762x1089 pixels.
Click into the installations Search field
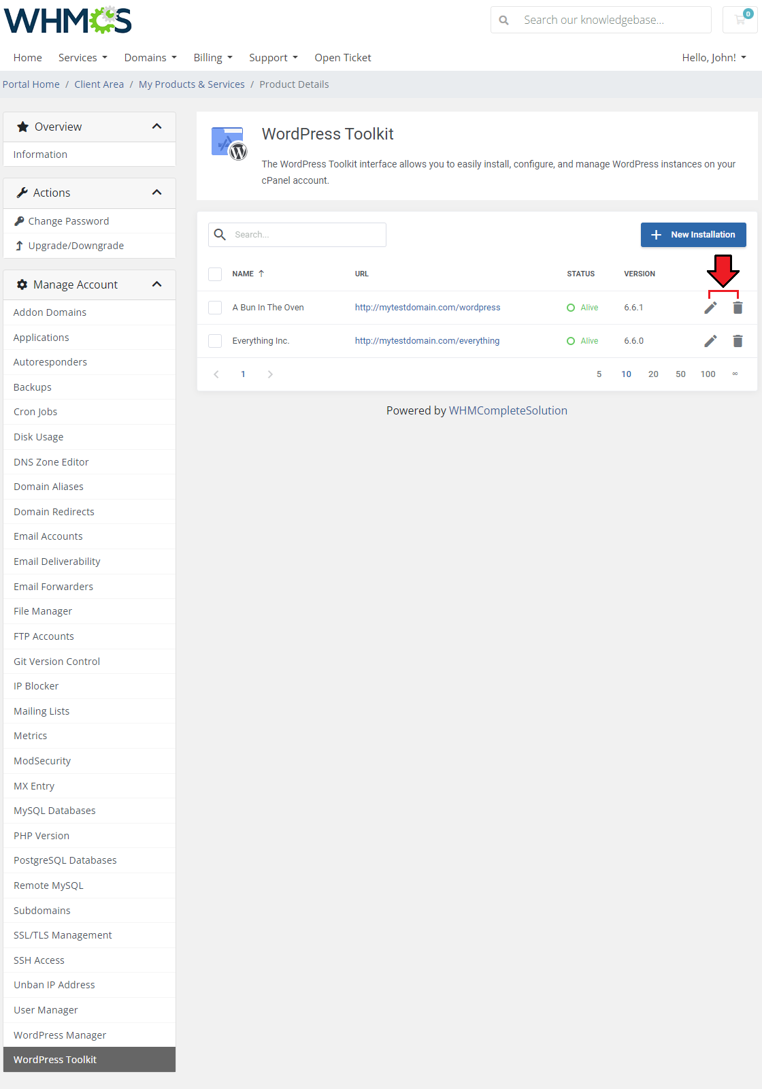[297, 235]
